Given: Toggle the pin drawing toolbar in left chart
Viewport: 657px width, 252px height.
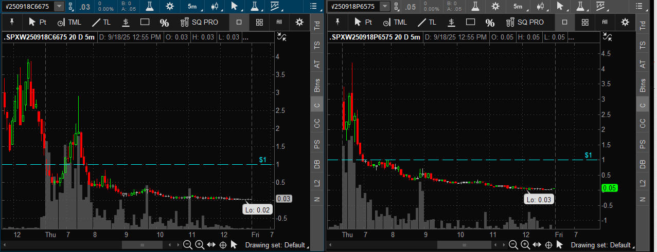Looking at the screenshot, I should coord(11,23).
